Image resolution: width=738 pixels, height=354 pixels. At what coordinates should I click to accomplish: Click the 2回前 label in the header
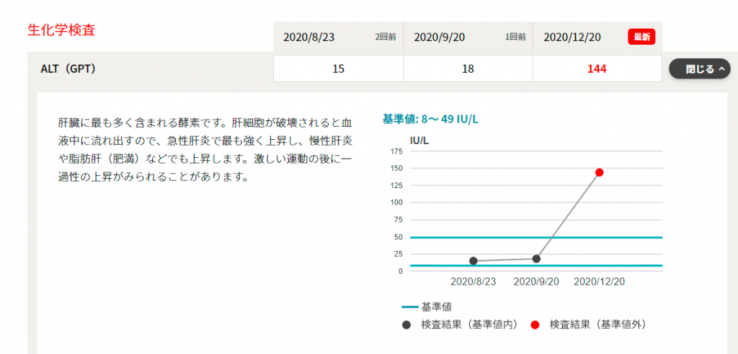tap(386, 37)
